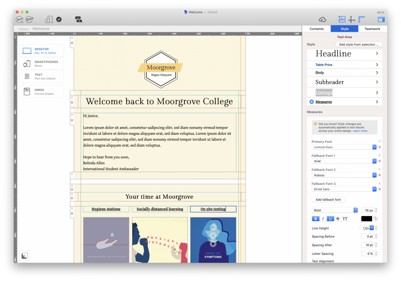The width and height of the screenshot is (401, 281).
Task: Remove Fallback Font 2 with its X icon
Action: tap(379, 169)
